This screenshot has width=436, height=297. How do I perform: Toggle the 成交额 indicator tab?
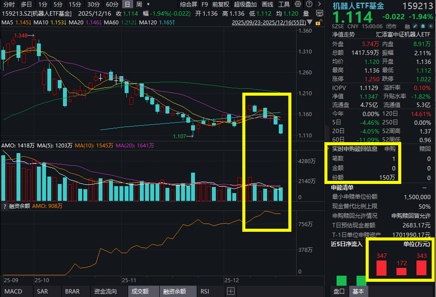pyautogui.click(x=140, y=291)
